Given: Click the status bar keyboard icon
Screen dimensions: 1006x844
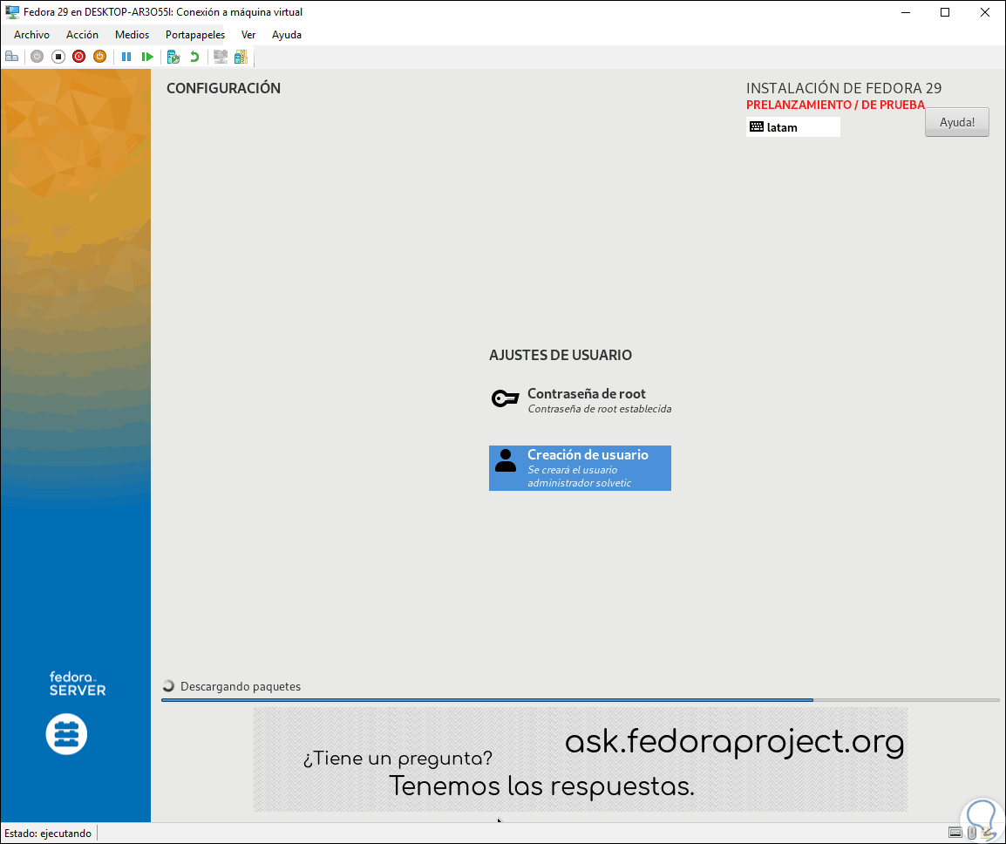Looking at the screenshot, I should click(955, 833).
